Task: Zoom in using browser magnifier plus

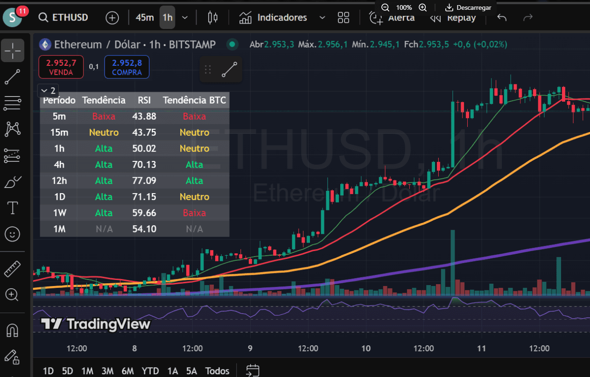Action: click(422, 7)
